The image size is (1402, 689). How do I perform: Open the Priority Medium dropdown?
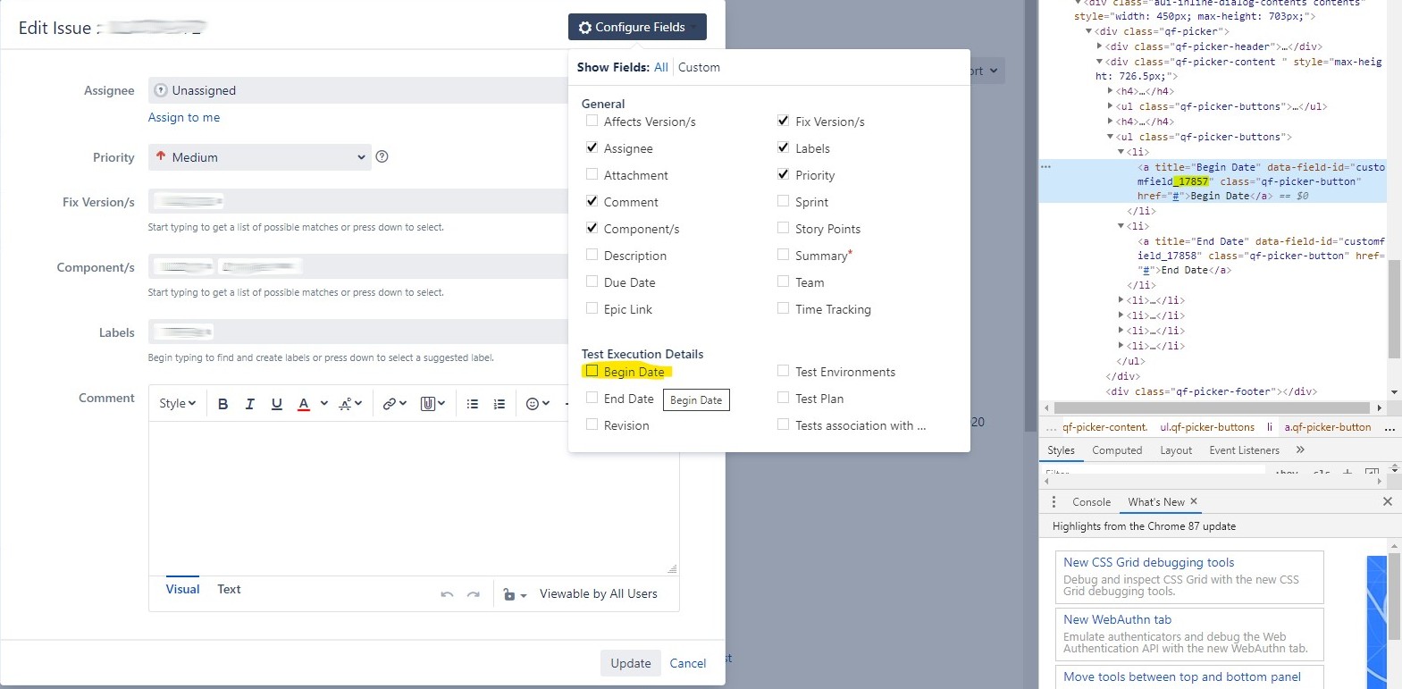click(x=259, y=157)
